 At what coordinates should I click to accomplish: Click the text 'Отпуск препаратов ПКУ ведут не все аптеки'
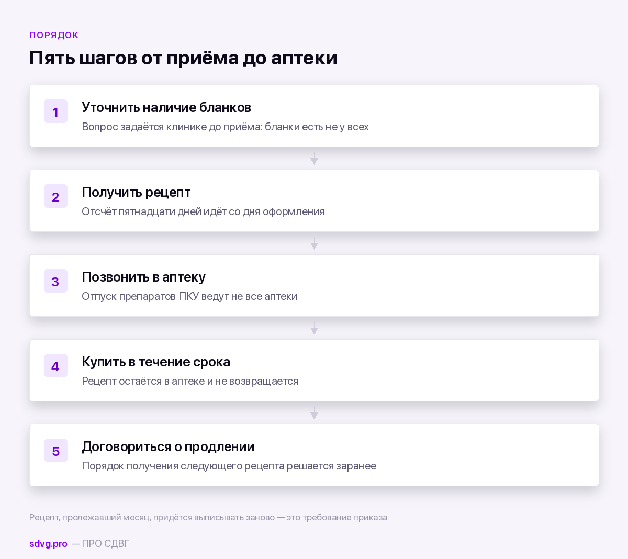[189, 296]
